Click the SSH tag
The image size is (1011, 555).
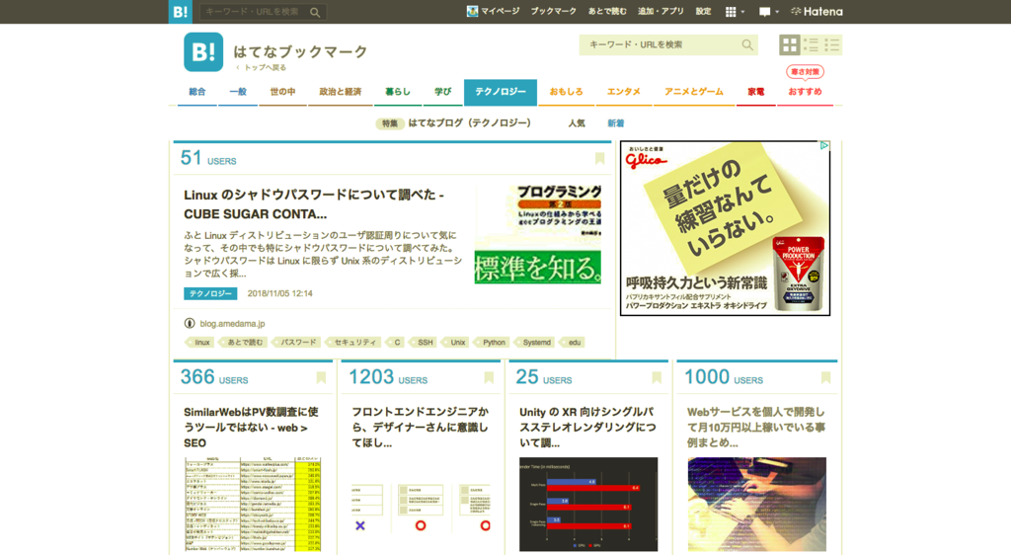(x=424, y=343)
